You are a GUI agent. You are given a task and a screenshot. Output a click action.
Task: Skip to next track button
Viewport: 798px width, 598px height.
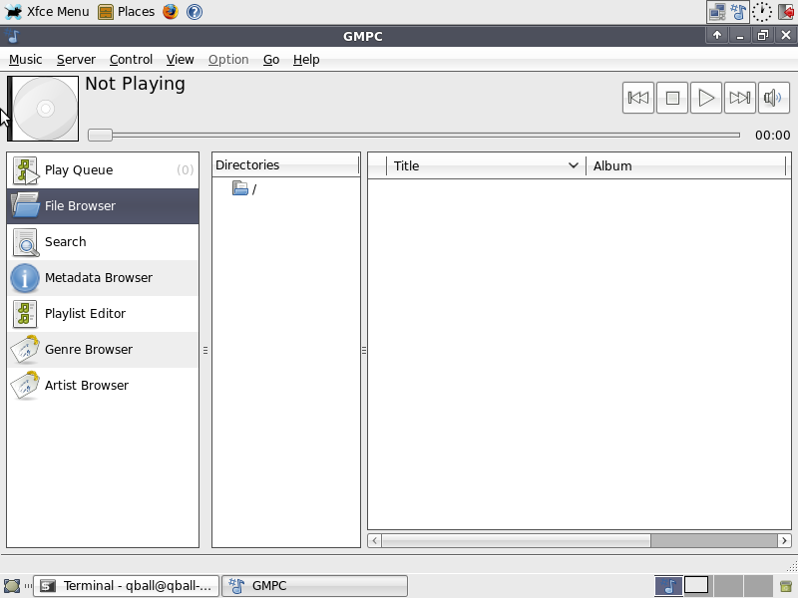(x=739, y=98)
